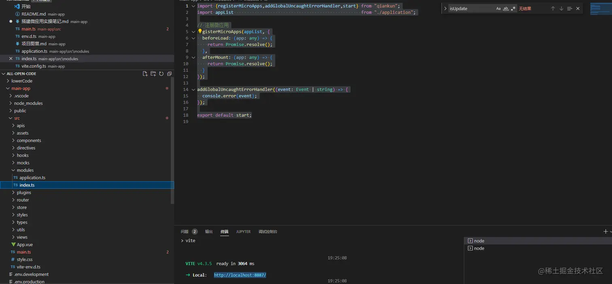612x284 pixels.
Task: Open main.ts in explorer tree
Action: click(x=24, y=252)
